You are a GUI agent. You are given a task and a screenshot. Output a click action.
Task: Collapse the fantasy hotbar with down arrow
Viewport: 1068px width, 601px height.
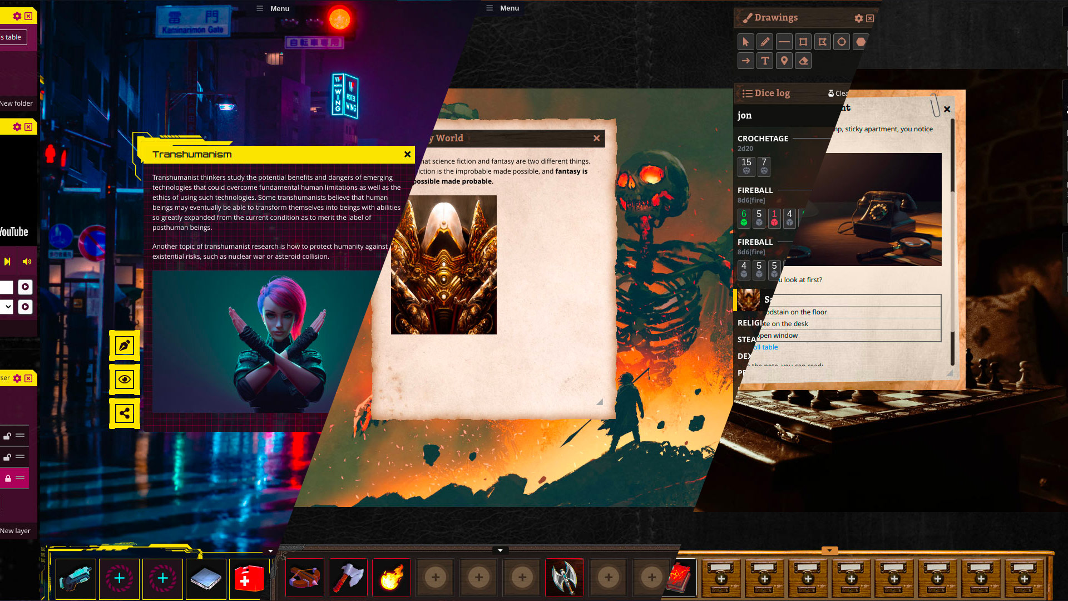coord(500,550)
